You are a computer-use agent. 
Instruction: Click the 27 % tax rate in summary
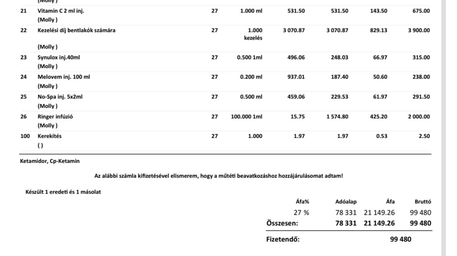(x=301, y=213)
